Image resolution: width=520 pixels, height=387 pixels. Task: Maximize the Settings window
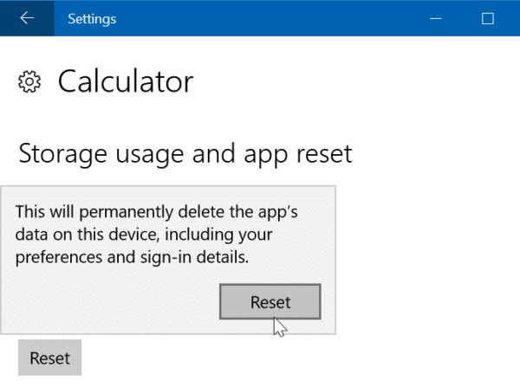487,18
